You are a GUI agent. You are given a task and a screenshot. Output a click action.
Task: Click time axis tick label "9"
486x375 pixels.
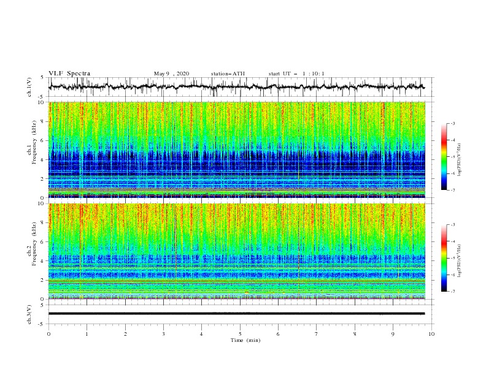393,334
